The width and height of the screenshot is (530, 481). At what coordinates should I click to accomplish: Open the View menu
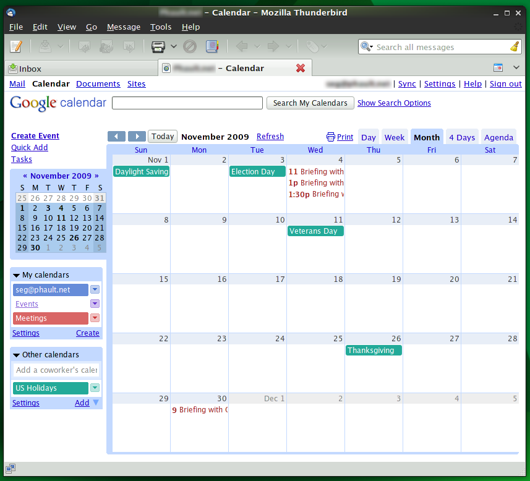click(x=67, y=27)
